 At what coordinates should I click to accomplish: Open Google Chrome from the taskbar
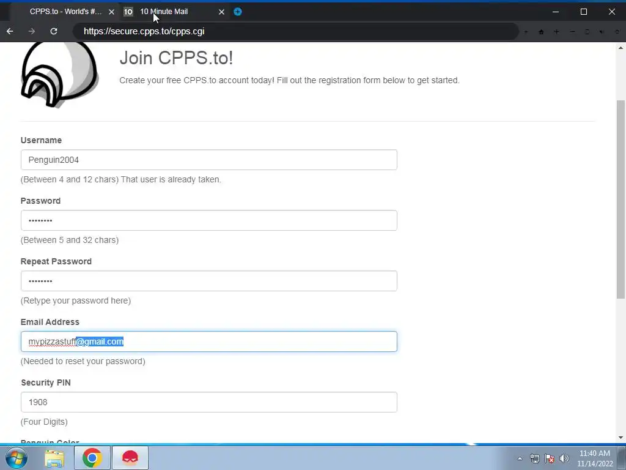(92, 458)
